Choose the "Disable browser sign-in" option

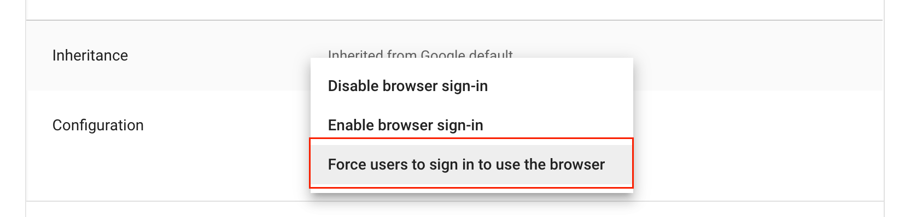[471, 86]
